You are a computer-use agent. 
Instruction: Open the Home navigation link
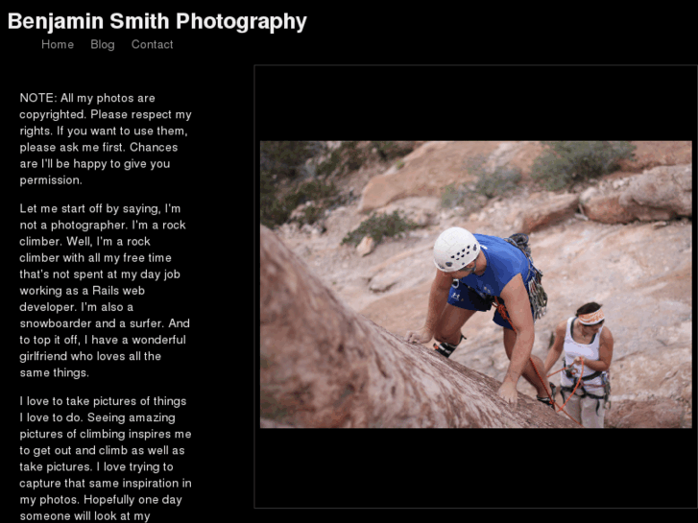pos(58,44)
